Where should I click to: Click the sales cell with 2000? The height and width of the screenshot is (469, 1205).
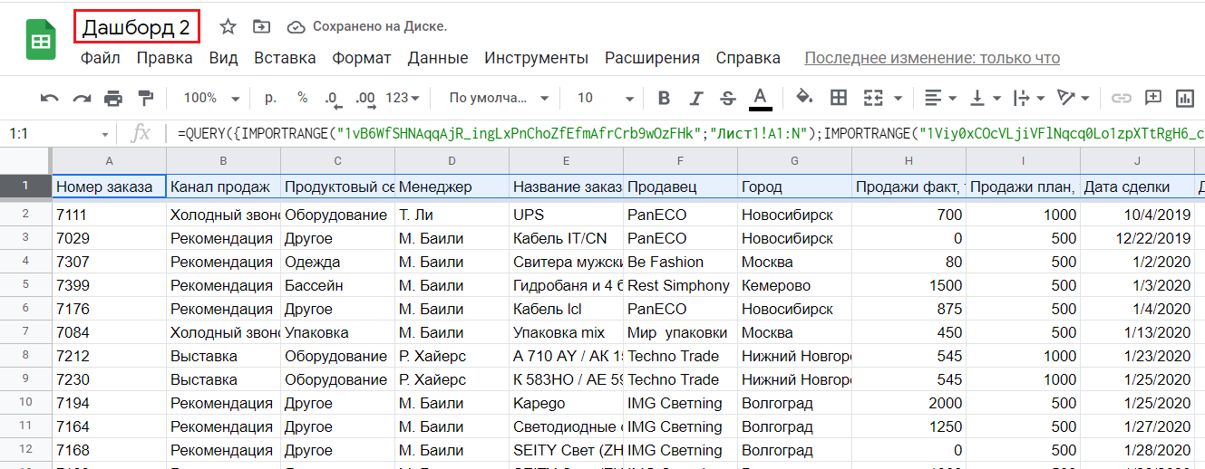point(909,403)
